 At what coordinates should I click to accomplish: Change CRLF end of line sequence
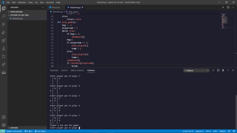[x=215, y=131]
